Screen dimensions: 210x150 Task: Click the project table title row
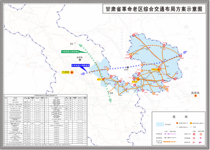pyautogui.click(x=46, y=95)
